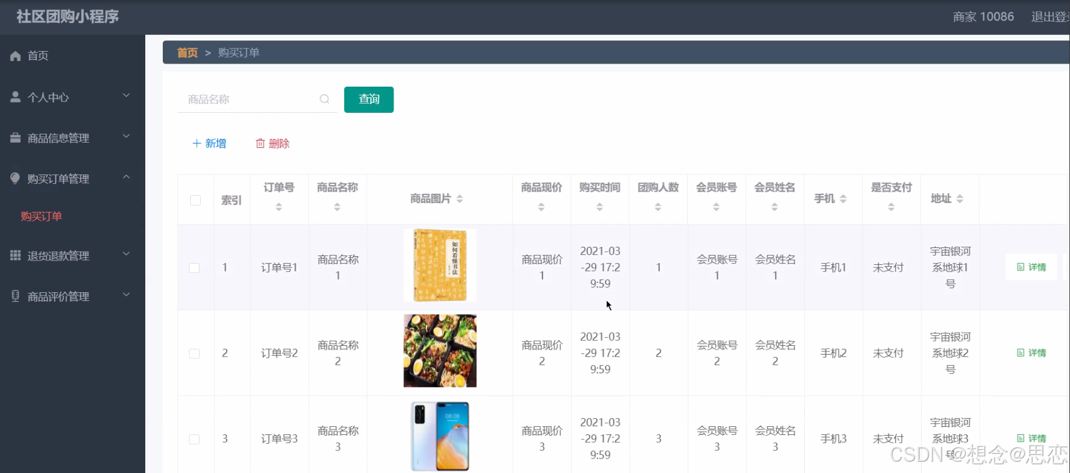Viewport: 1070px width, 473px height.
Task: Click the 查询 button
Action: [369, 100]
